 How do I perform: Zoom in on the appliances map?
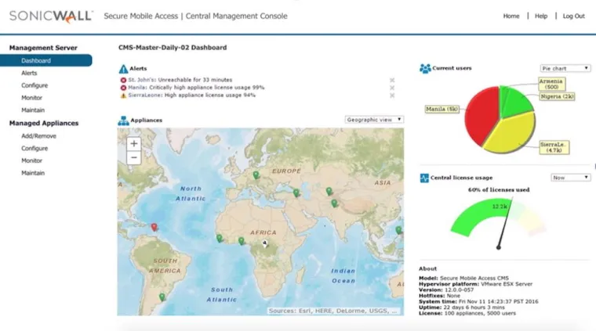tap(134, 144)
